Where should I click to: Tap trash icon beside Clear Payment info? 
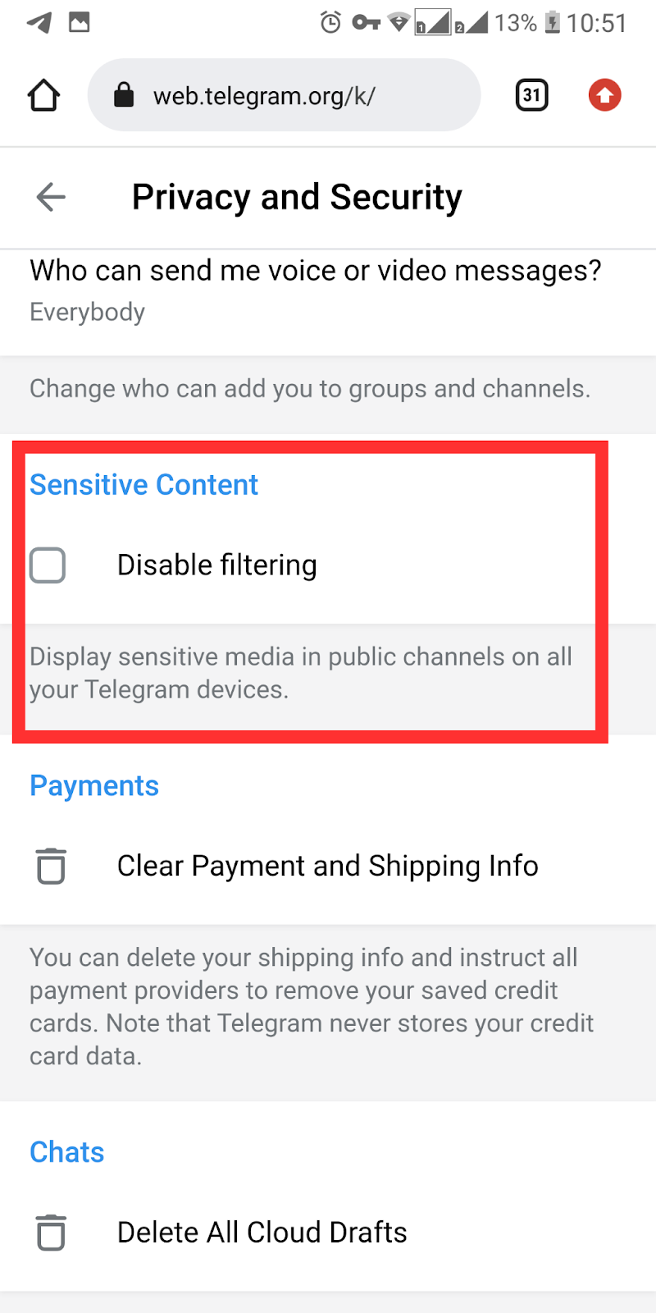tap(51, 866)
